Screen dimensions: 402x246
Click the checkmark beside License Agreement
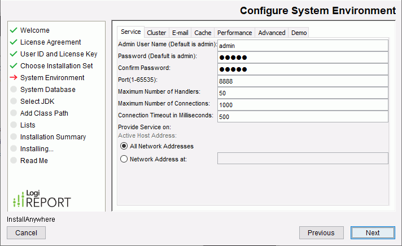coord(14,42)
